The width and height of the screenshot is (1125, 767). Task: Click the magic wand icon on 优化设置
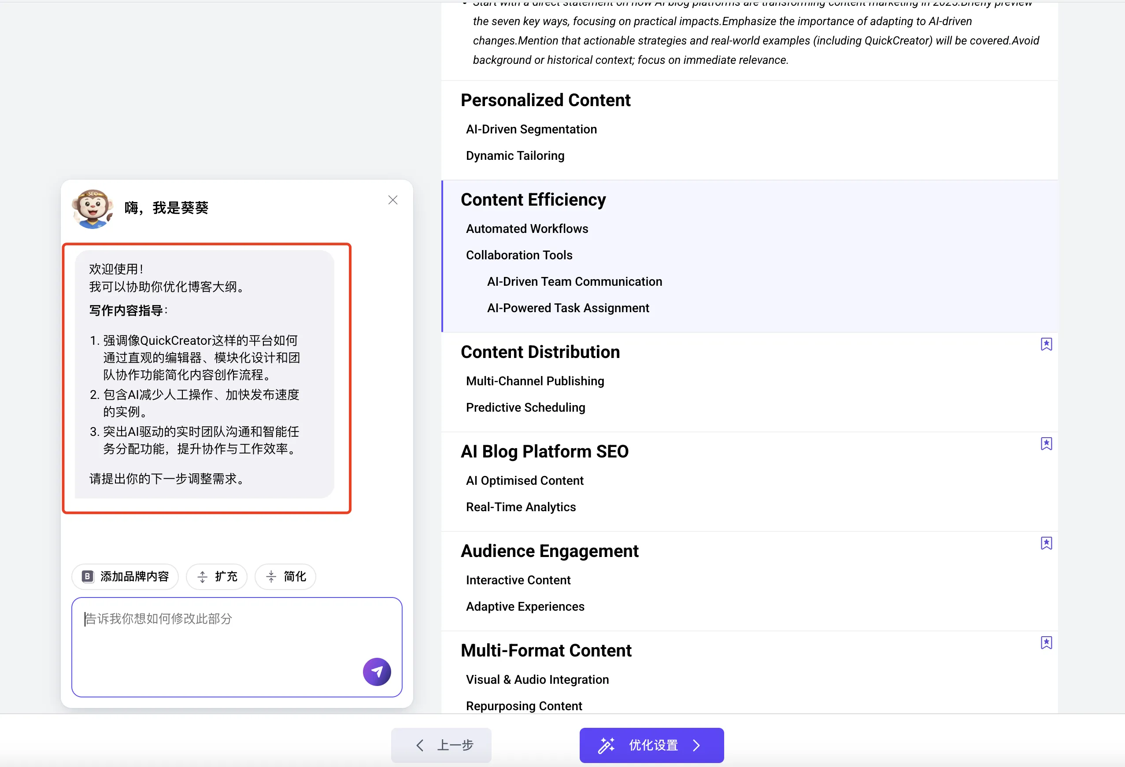coord(606,745)
